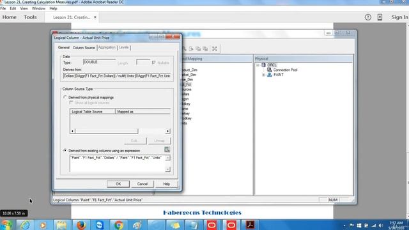The image size is (409, 230).
Task: Click the Length field
Action: tap(143, 63)
